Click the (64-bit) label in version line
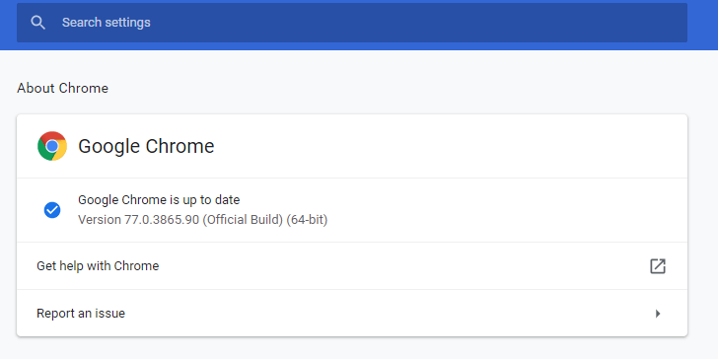This screenshot has width=718, height=359. coord(307,220)
